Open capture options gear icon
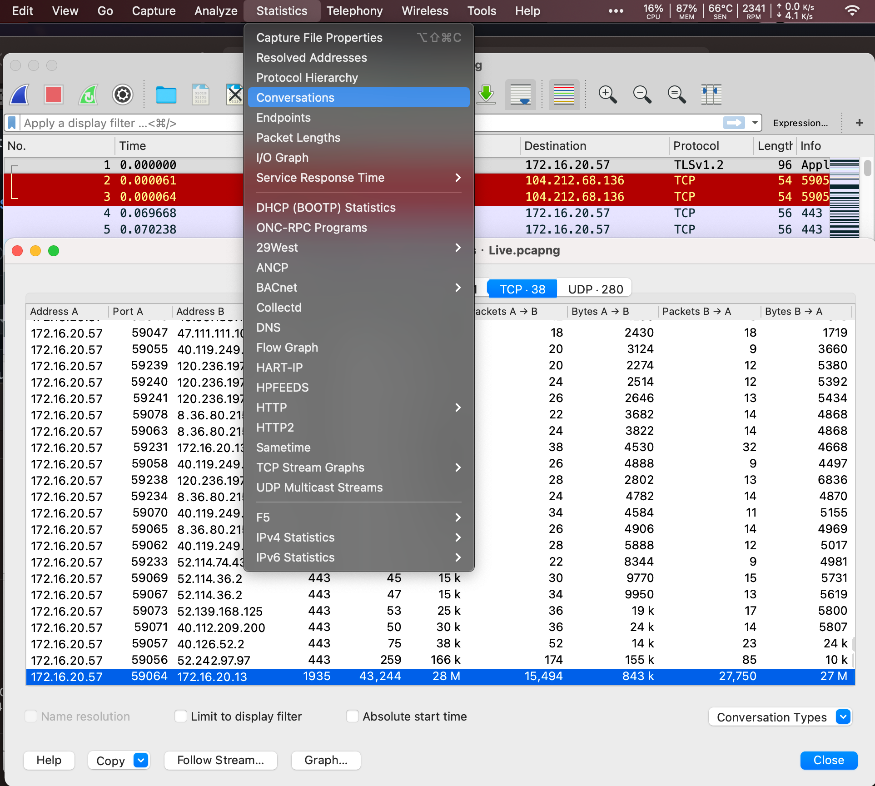 point(122,95)
